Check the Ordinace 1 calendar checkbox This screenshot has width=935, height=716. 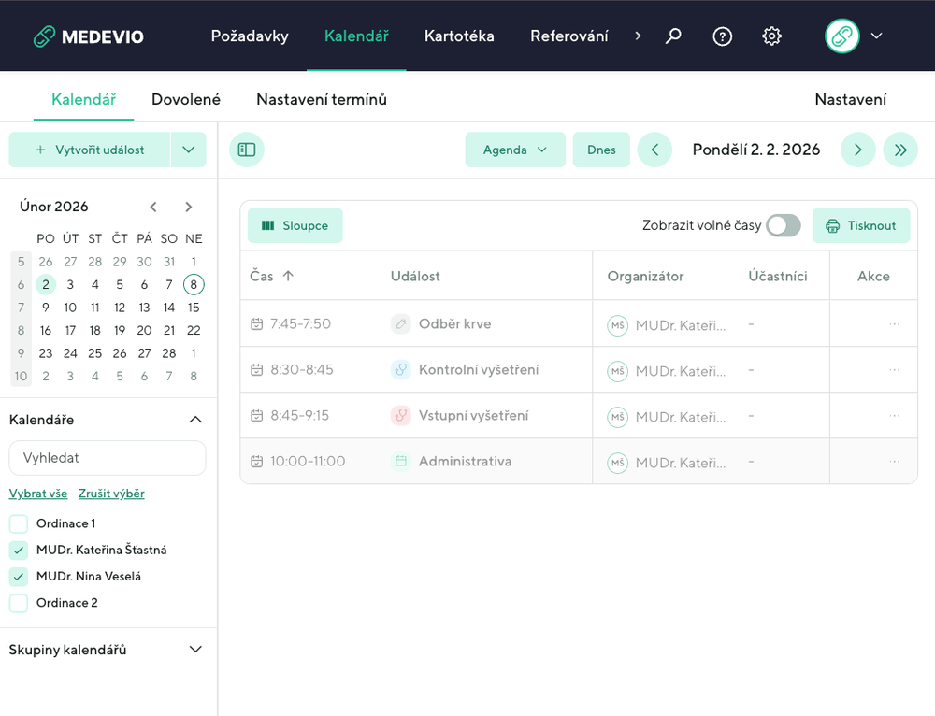pos(19,523)
